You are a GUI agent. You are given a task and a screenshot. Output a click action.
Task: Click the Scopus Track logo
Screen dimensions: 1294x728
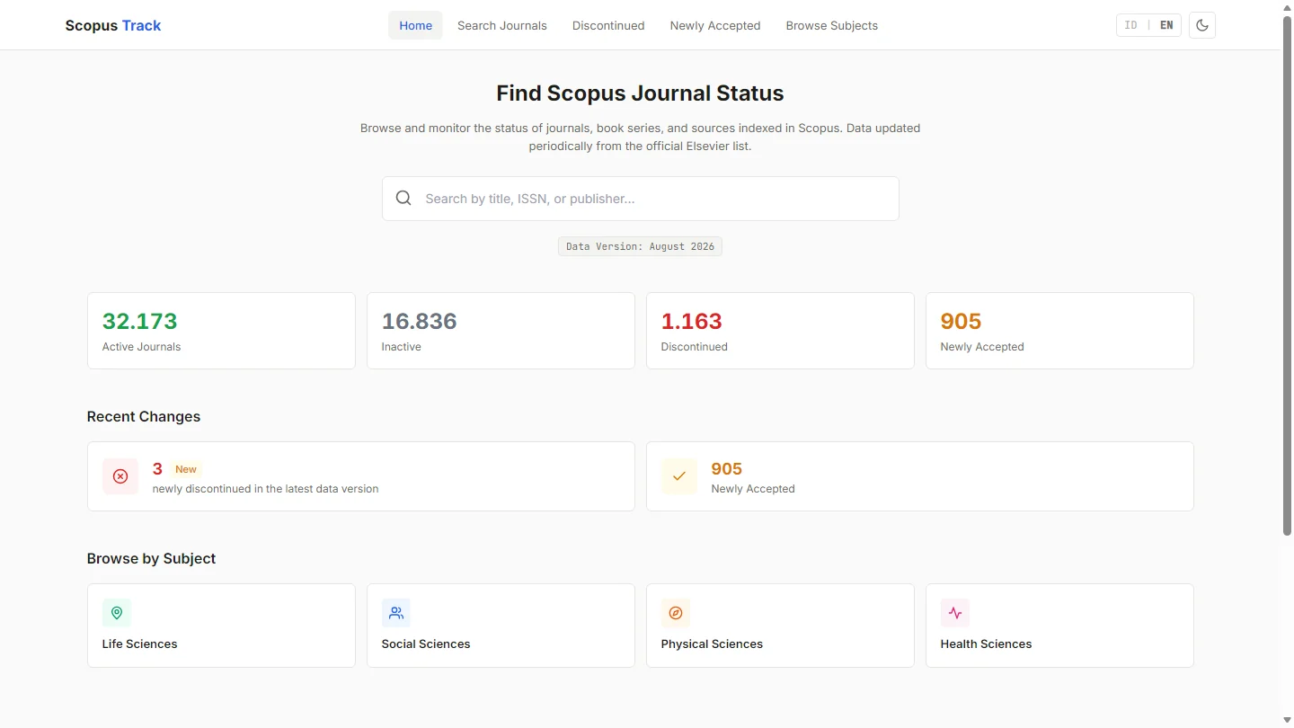(113, 25)
